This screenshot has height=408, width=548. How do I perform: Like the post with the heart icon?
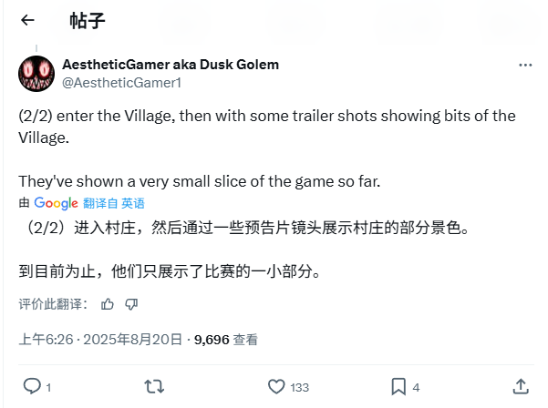pos(276,387)
